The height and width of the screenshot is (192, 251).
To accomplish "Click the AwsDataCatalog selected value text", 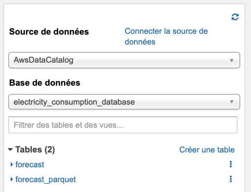I will (x=43, y=60).
